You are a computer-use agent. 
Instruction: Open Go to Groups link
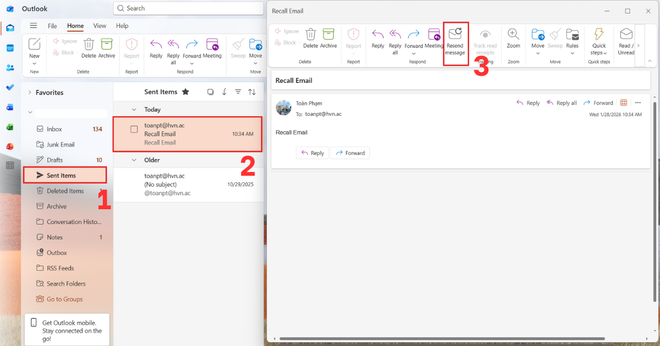(59, 299)
